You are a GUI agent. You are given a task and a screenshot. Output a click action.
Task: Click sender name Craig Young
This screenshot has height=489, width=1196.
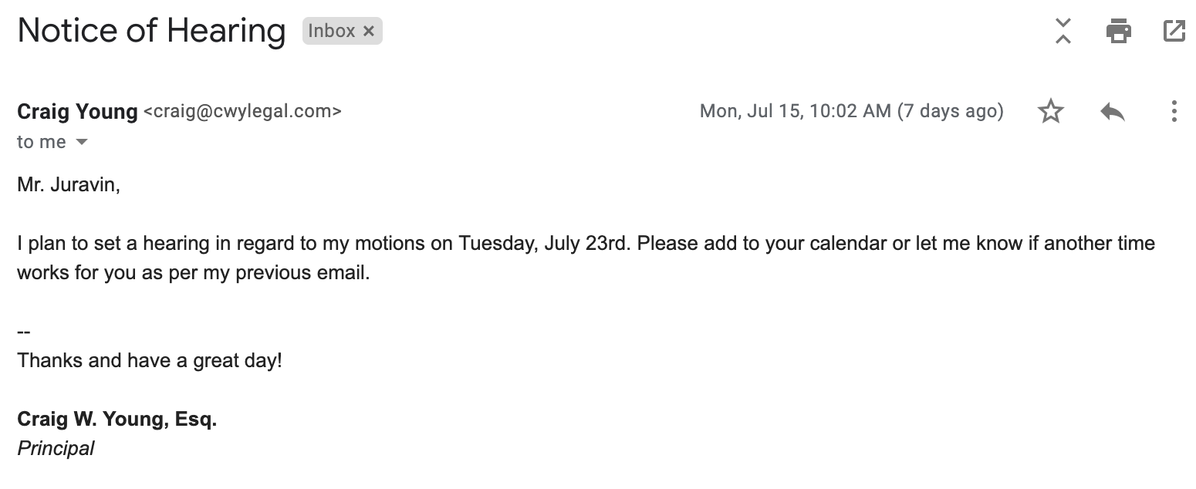[x=77, y=112]
